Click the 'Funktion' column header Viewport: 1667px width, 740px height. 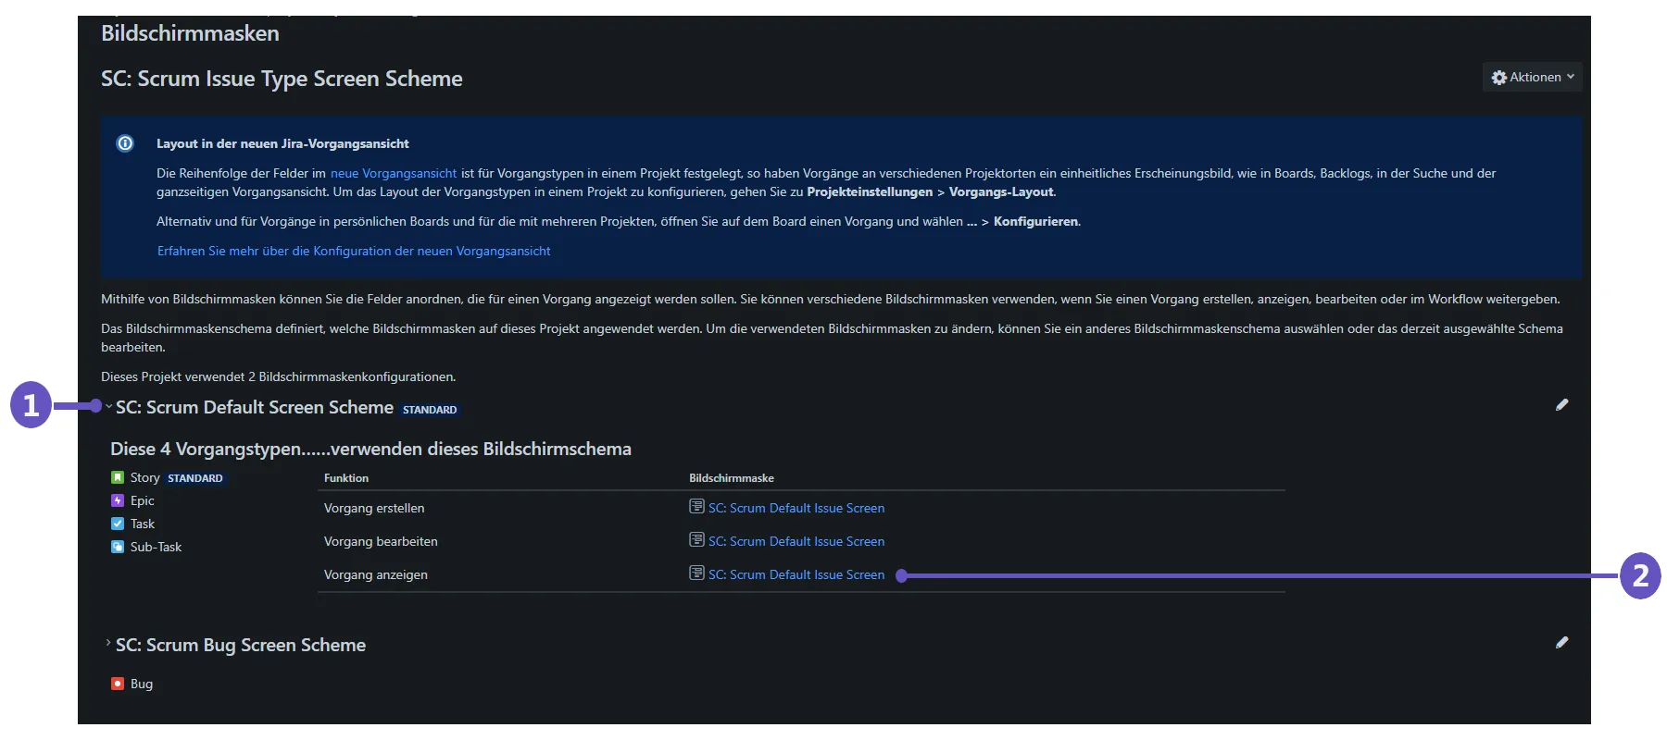[x=346, y=478]
